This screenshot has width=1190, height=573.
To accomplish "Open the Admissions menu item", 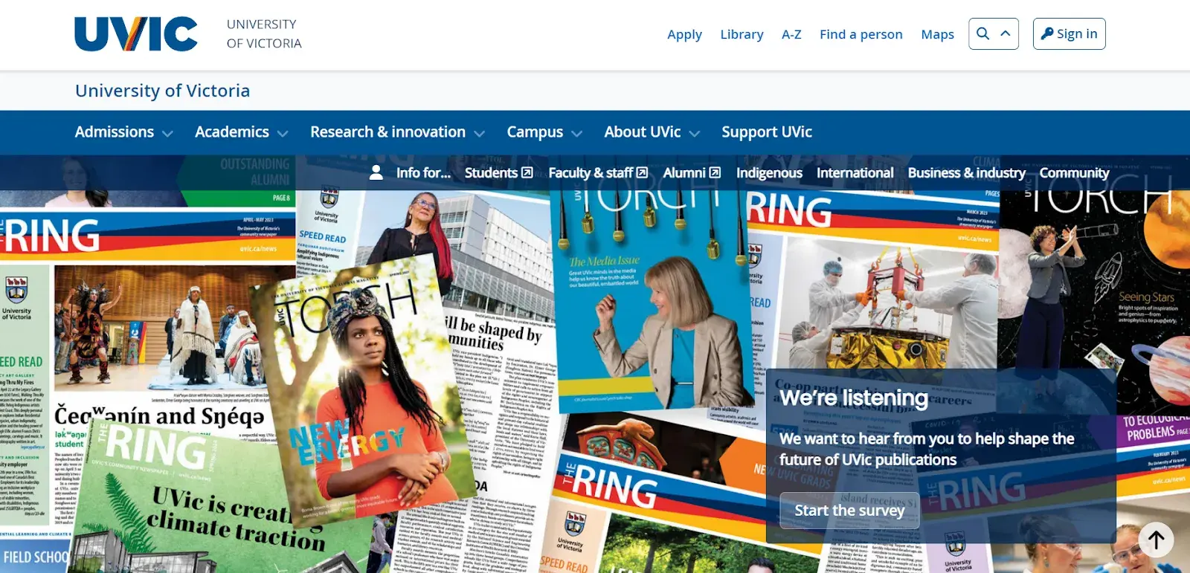I will (115, 132).
